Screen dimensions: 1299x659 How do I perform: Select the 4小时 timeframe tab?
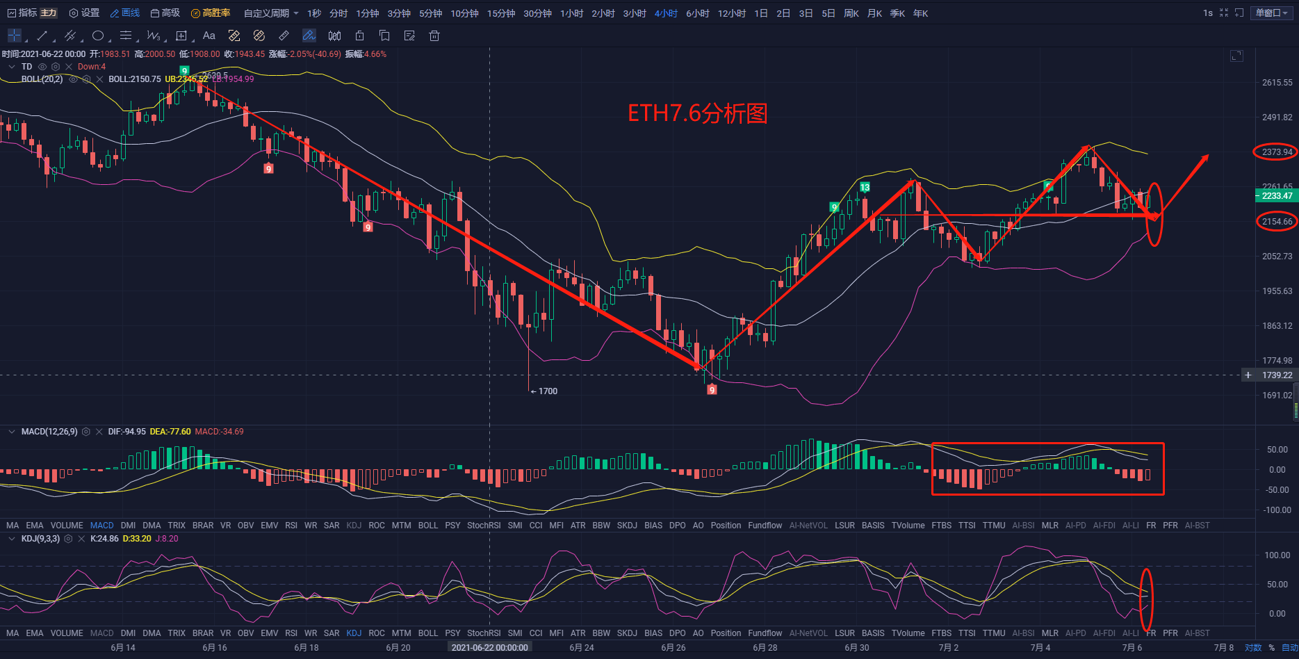pyautogui.click(x=666, y=13)
